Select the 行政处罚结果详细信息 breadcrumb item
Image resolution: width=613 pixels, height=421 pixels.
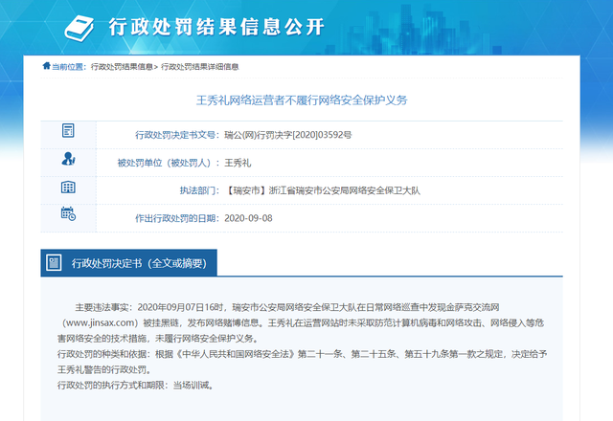[200, 67]
